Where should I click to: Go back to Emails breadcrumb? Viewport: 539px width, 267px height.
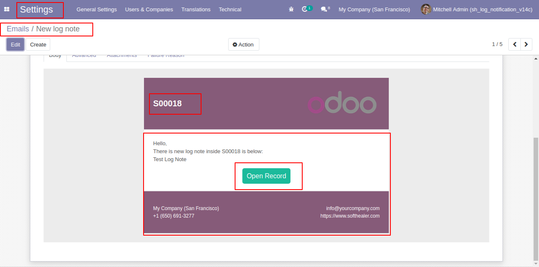(x=18, y=29)
